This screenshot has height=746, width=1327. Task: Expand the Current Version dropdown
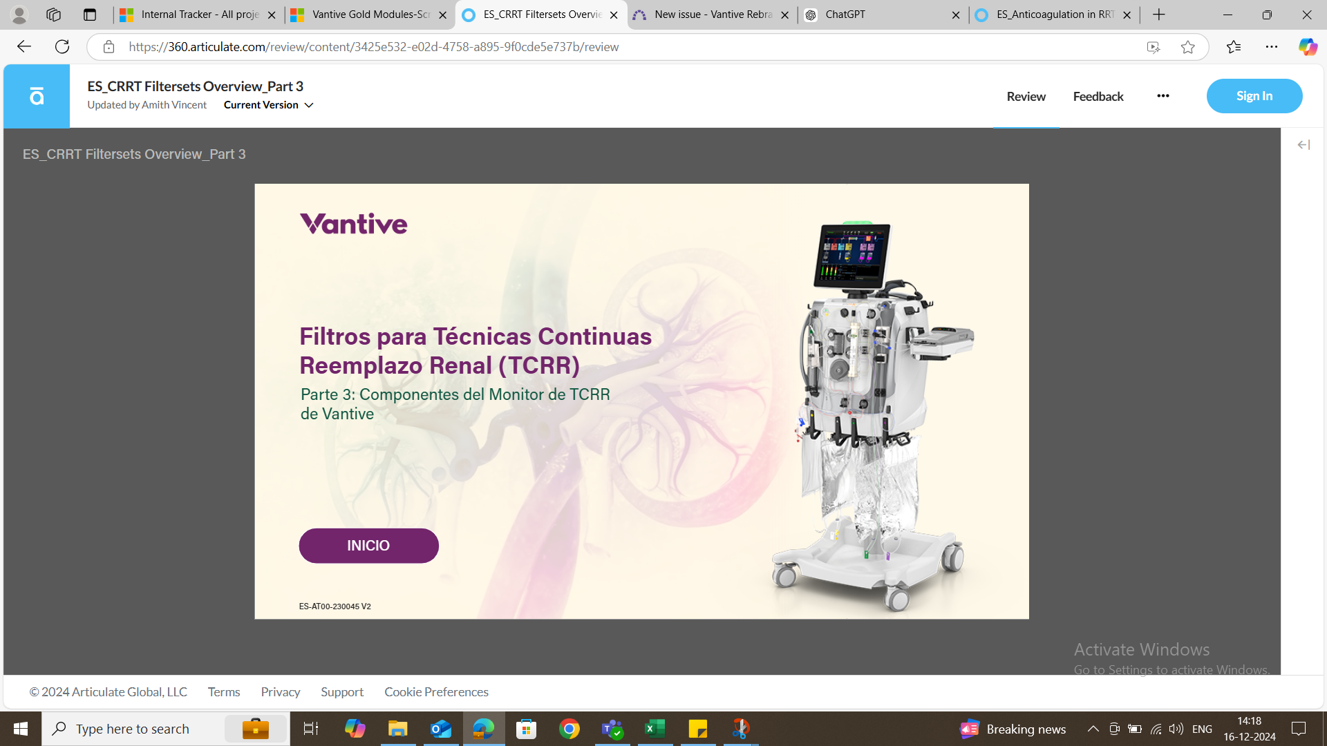coord(269,105)
